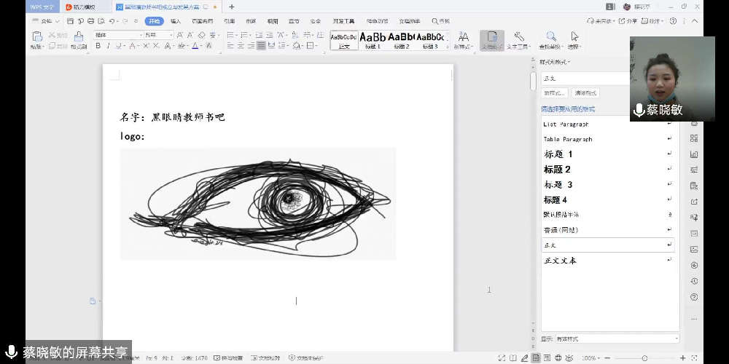The height and width of the screenshot is (364, 729).
Task: Click the Select cursor tool icon
Action: pyautogui.click(x=574, y=37)
